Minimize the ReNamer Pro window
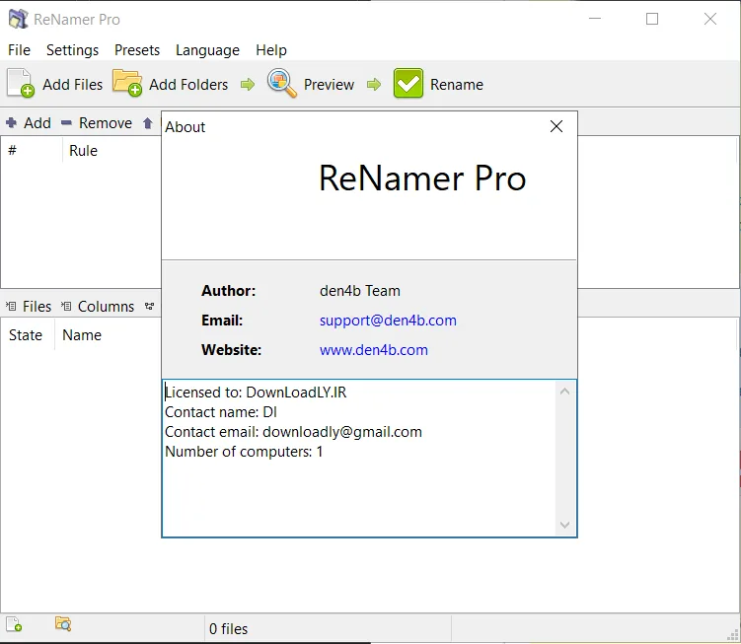This screenshot has width=741, height=644. pyautogui.click(x=595, y=19)
